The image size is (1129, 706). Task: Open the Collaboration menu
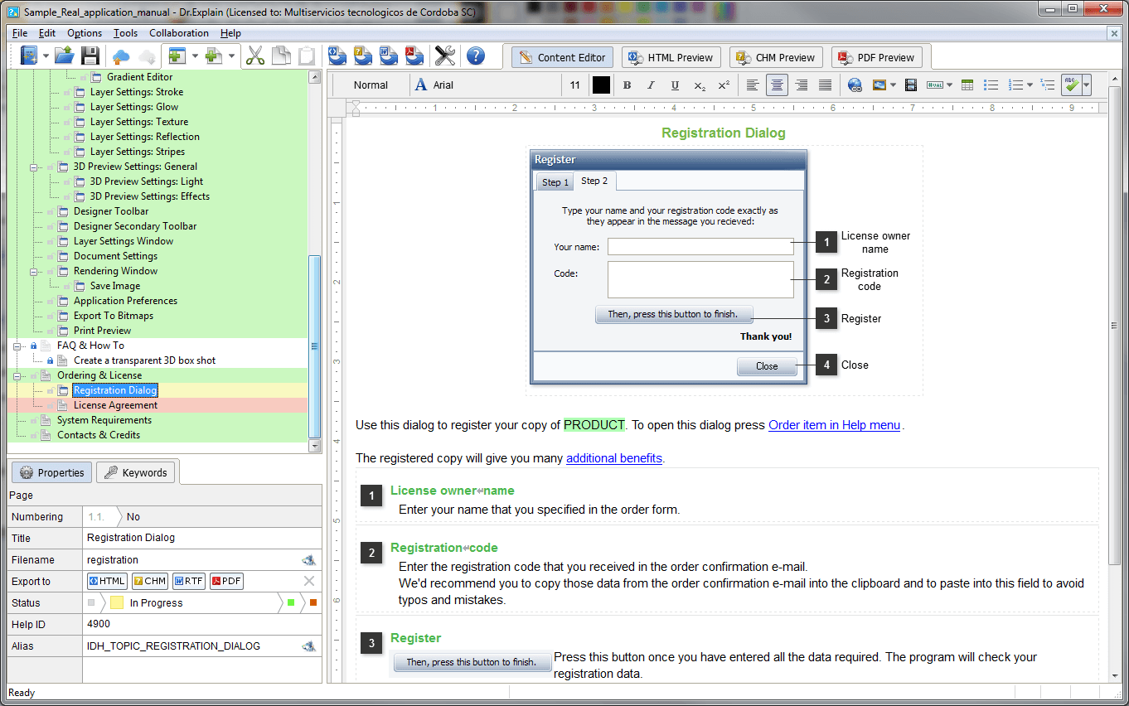point(179,33)
